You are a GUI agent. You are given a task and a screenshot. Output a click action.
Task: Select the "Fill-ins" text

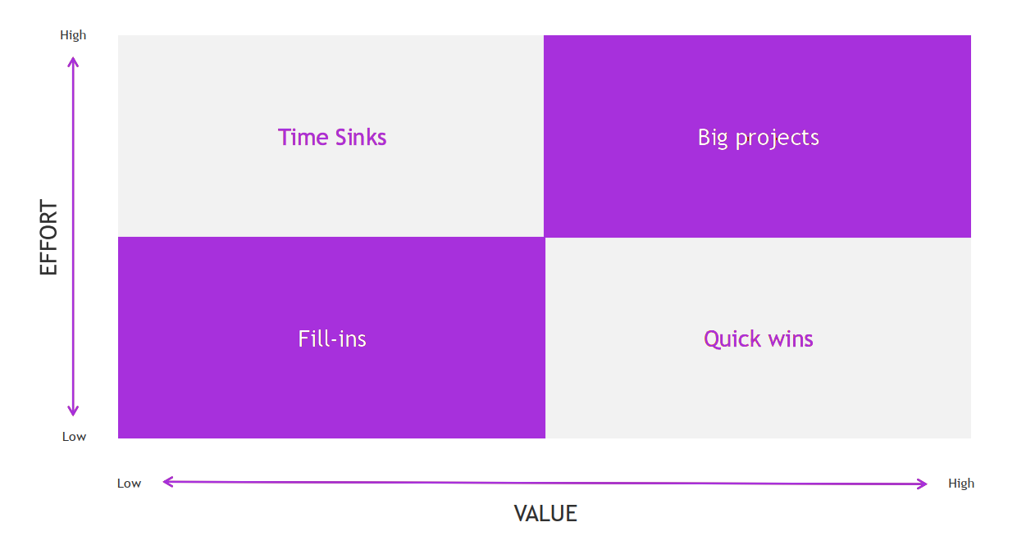(332, 338)
